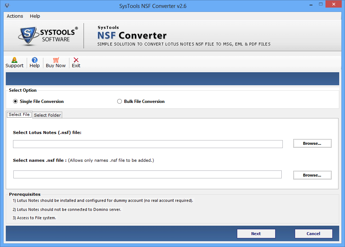The height and width of the screenshot is (247, 345).
Task: Switch to the Select Folder tab
Action: (47, 115)
